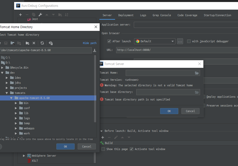Click the Desktop icon in directory chooser toolbar
Screen dimensions: 238x166
click(6, 43)
